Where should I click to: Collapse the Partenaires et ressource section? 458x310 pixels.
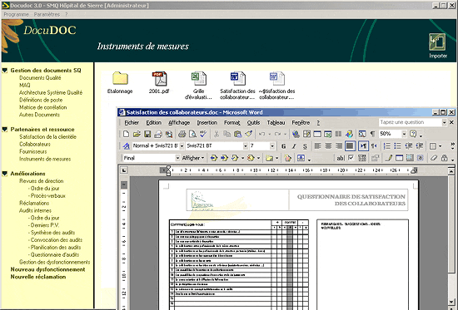pyautogui.click(x=5, y=129)
